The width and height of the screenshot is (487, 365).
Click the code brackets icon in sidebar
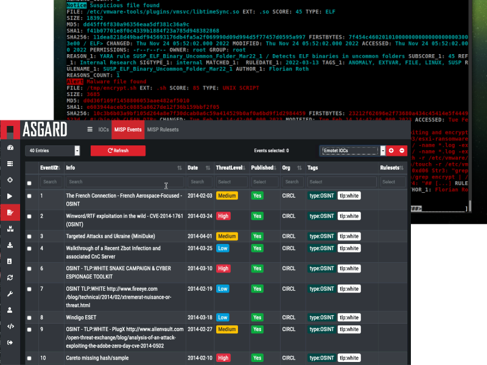pyautogui.click(x=10, y=326)
